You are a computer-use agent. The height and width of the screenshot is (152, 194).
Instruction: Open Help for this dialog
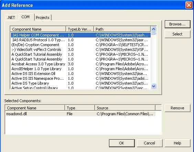[177, 143]
